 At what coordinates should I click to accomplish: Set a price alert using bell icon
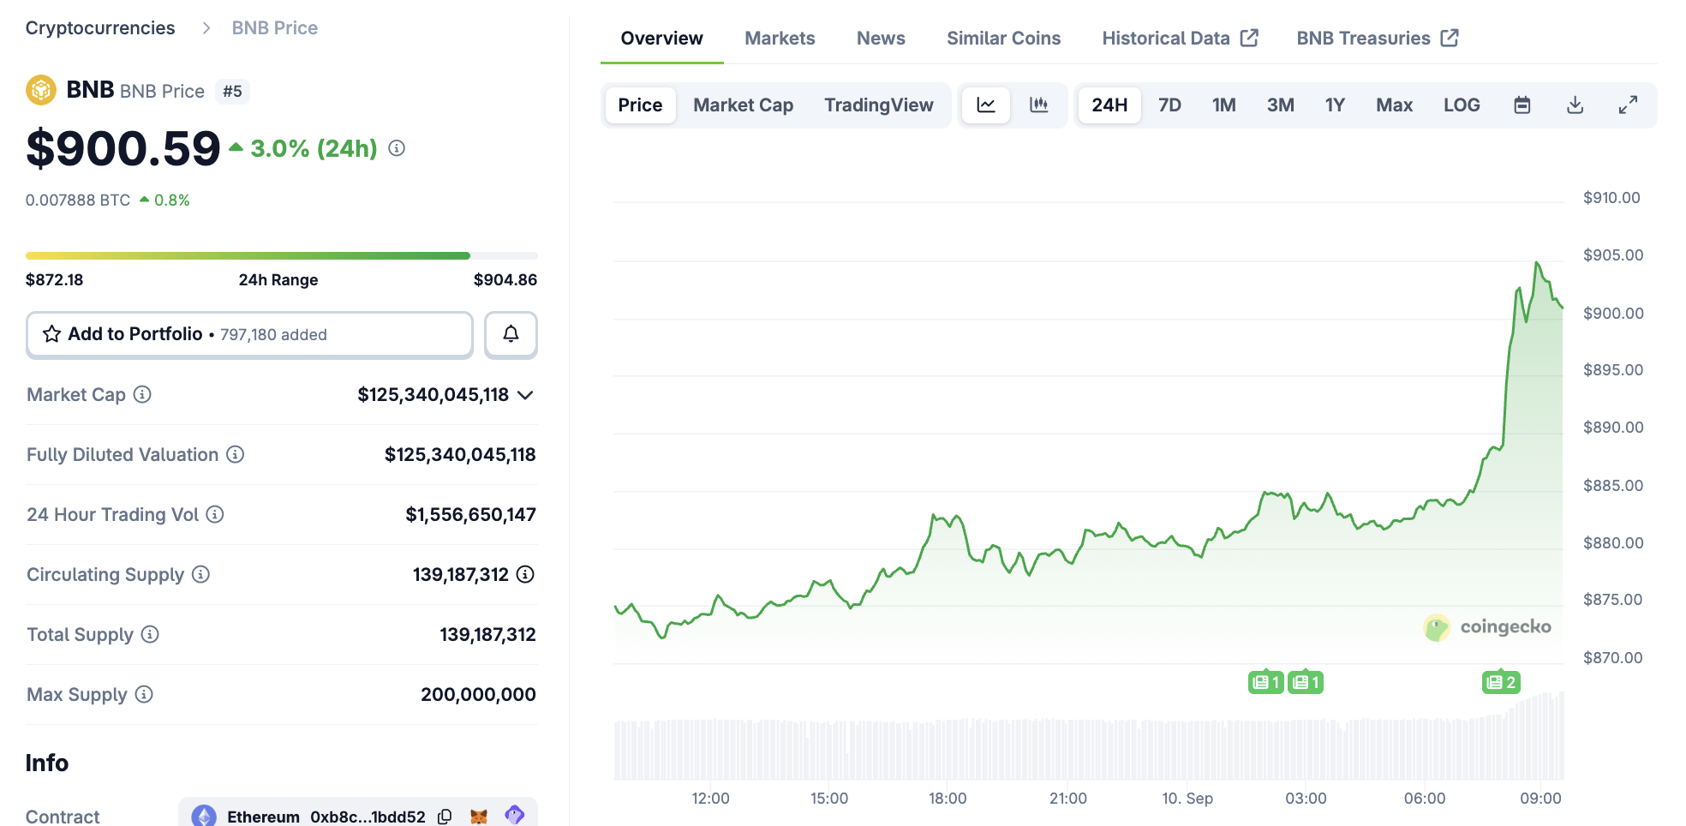(511, 334)
